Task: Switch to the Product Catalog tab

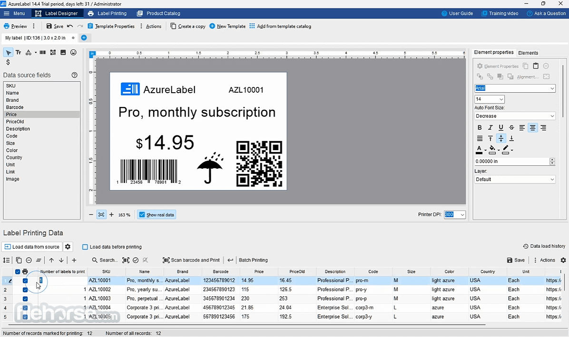Action: coord(158,13)
